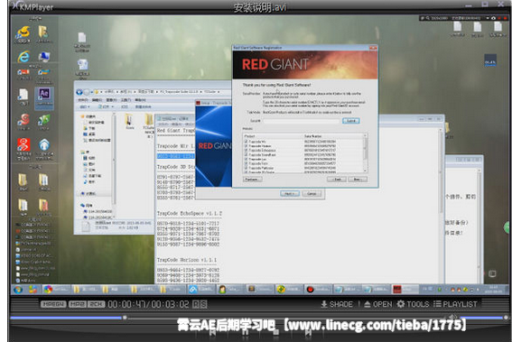Click the Notepad window vertical scrollbar
This screenshot has width=512, height=342.
pos(442,206)
